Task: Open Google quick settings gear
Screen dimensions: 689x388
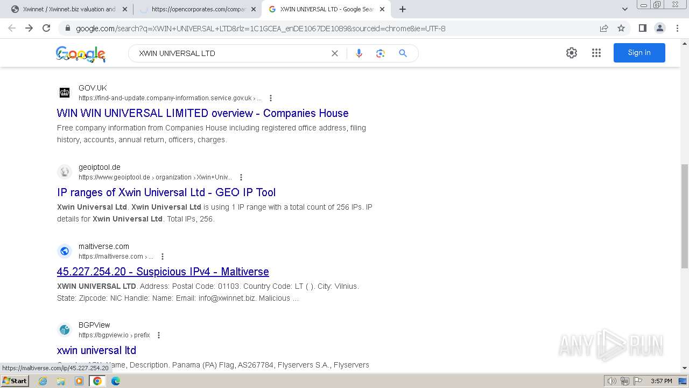Action: tap(572, 53)
